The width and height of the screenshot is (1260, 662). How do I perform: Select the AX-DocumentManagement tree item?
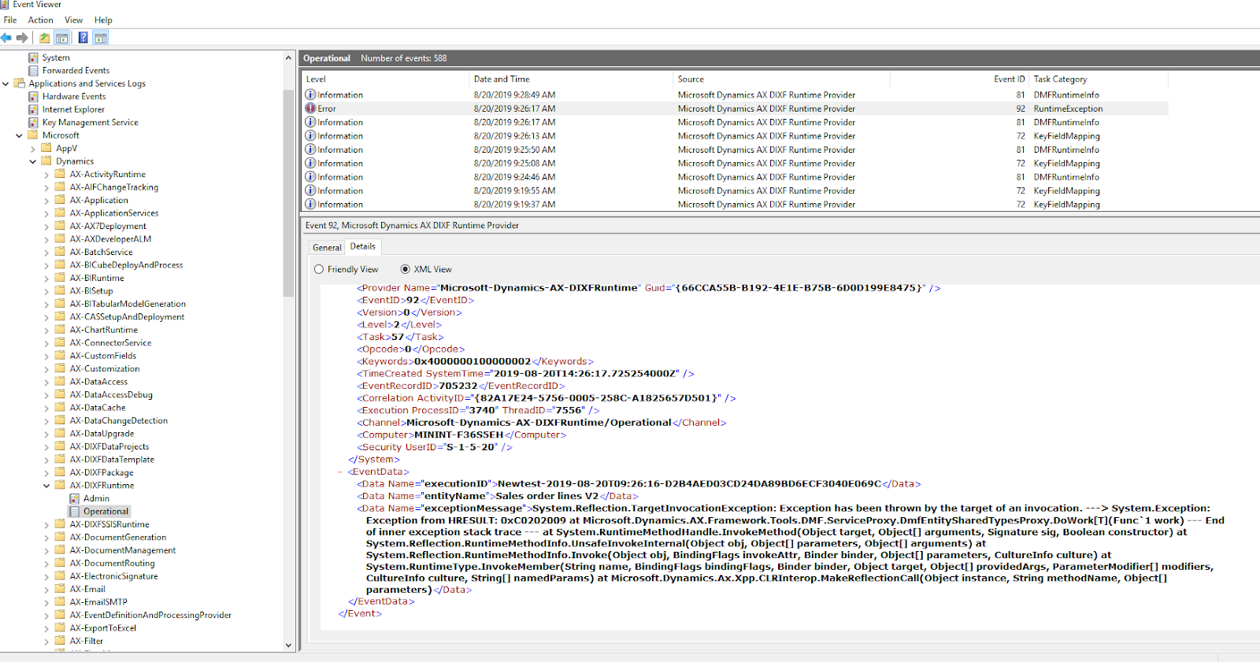click(123, 550)
